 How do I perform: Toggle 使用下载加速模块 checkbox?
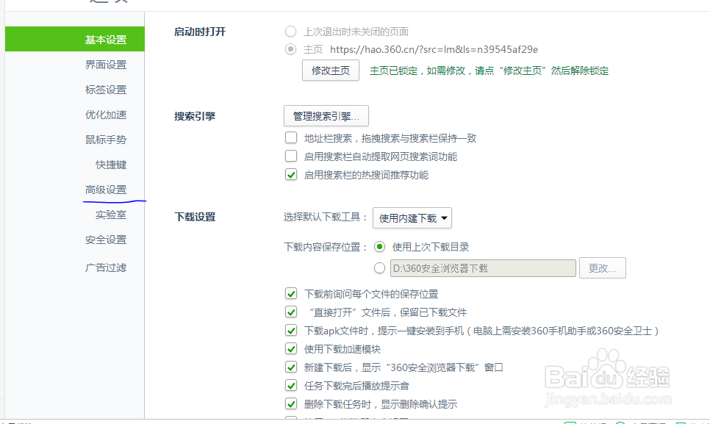pos(291,349)
